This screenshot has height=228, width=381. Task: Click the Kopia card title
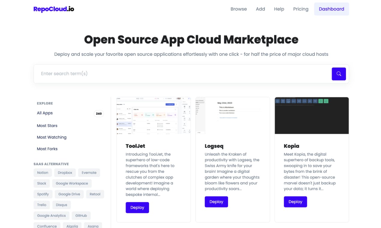coord(291,146)
